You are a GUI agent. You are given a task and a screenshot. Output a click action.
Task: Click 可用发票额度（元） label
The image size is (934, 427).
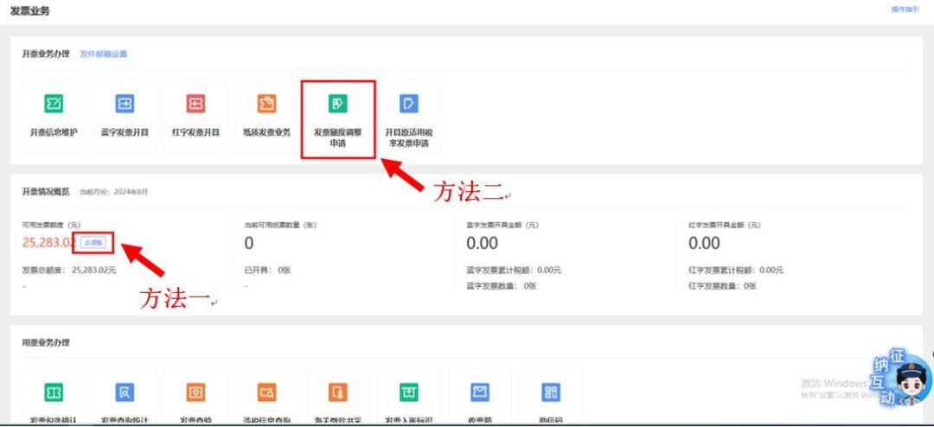click(51, 226)
